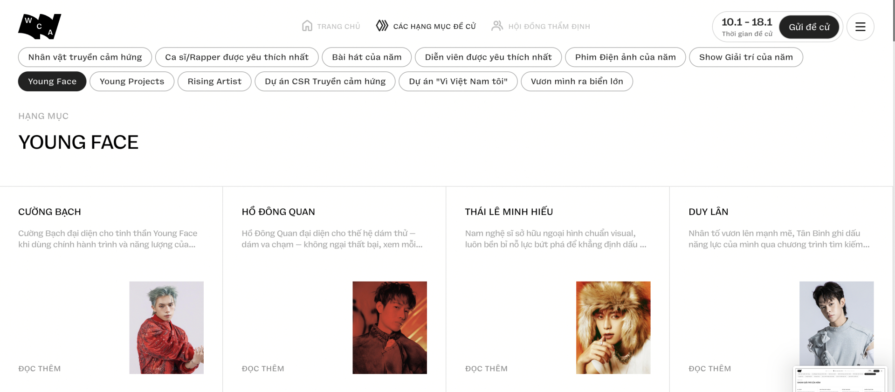Read more about Cường Bạch

(40, 369)
